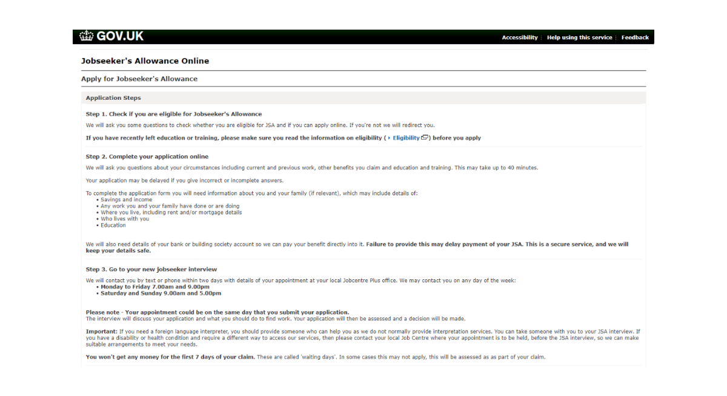
Task: Open the Eligibility information link
Action: [406, 138]
